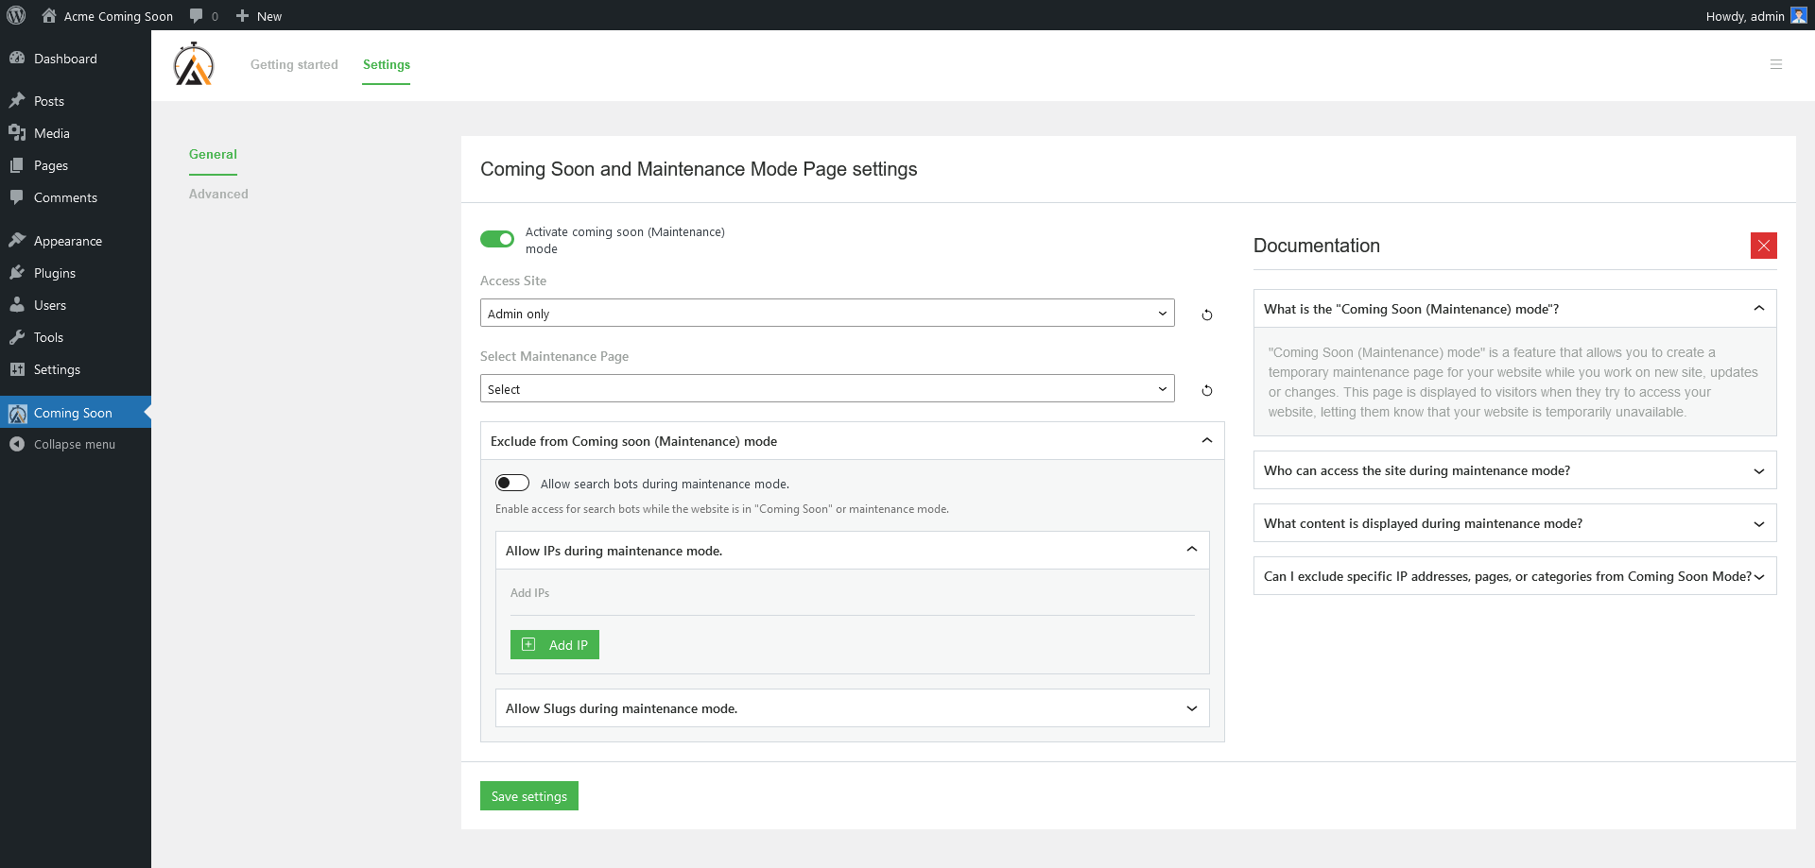1815x868 pixels.
Task: Click the Users person icon
Action: (17, 304)
